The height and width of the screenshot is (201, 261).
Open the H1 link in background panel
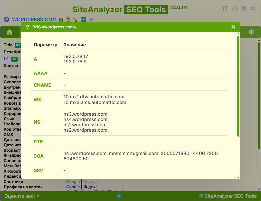pyautogui.click(x=6, y=59)
